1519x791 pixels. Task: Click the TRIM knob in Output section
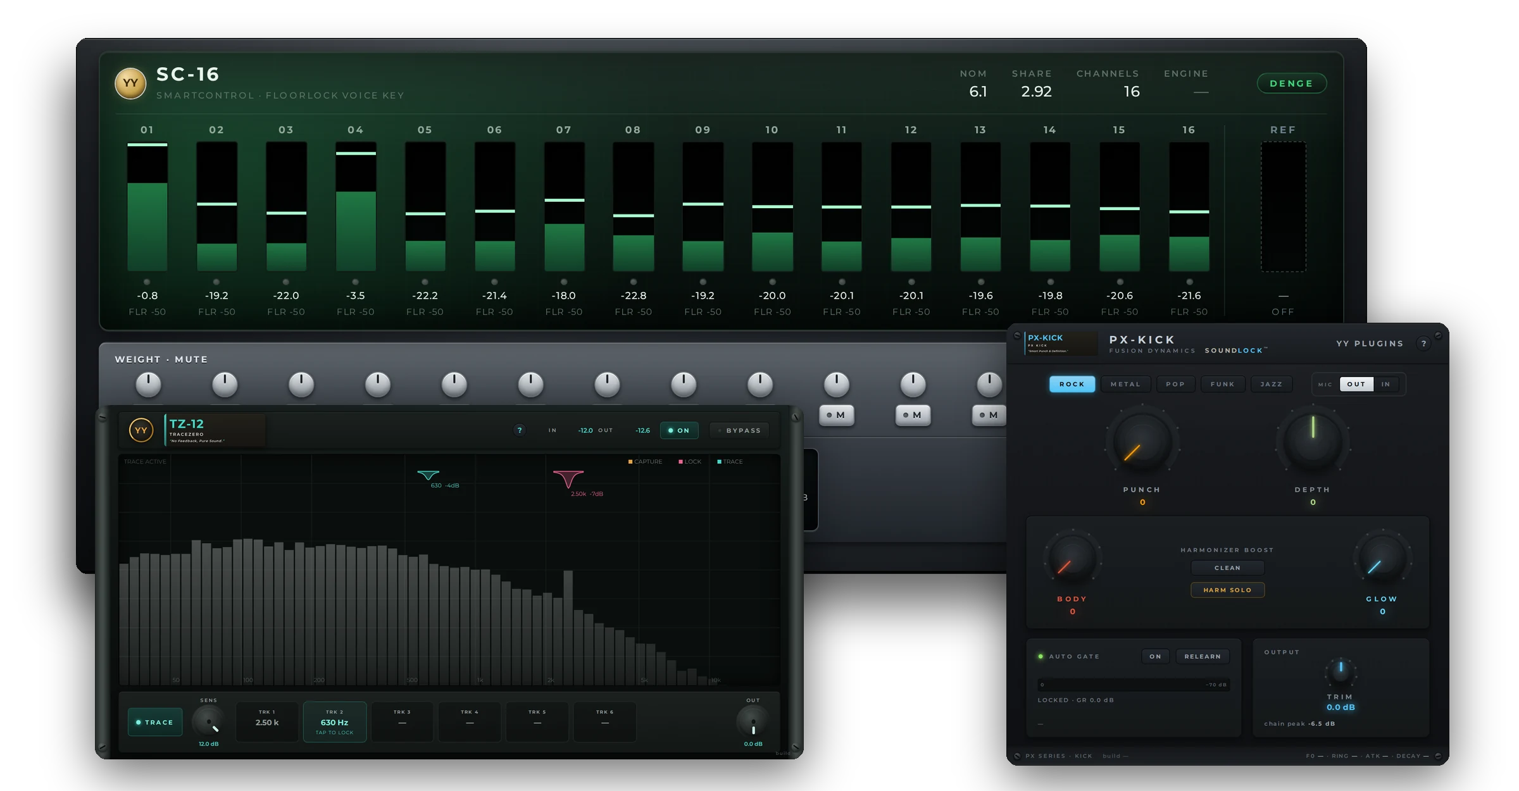(1341, 671)
